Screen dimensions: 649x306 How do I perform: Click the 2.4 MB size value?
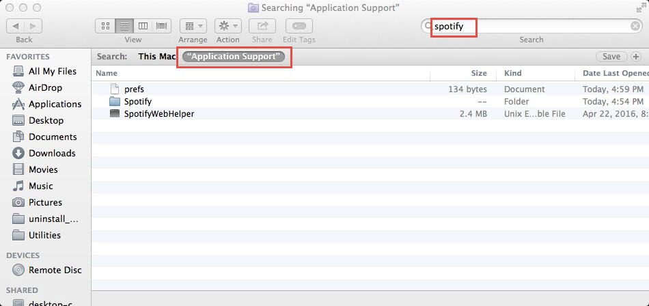click(473, 114)
